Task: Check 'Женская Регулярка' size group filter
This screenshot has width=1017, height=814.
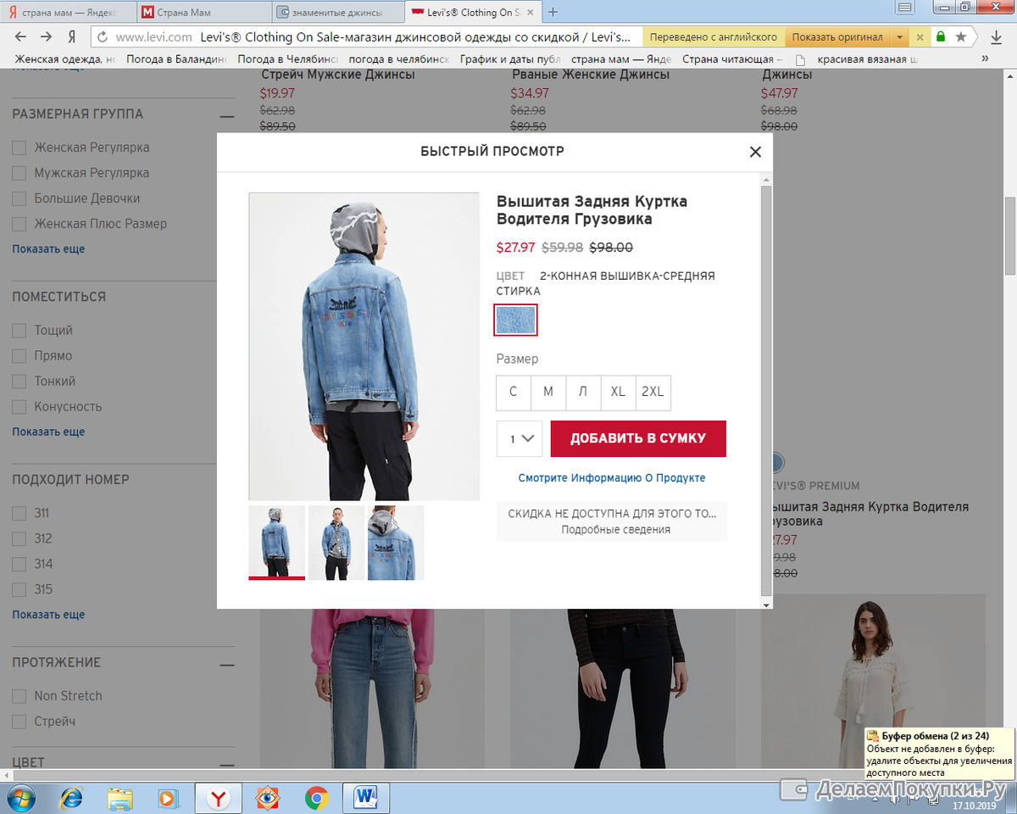Action: tap(19, 148)
